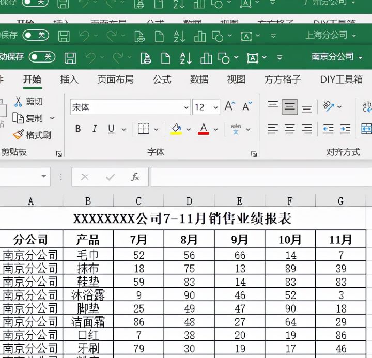Click chart icon in 上海分公司 window
Screen dimensions: 372x358
pos(200,37)
